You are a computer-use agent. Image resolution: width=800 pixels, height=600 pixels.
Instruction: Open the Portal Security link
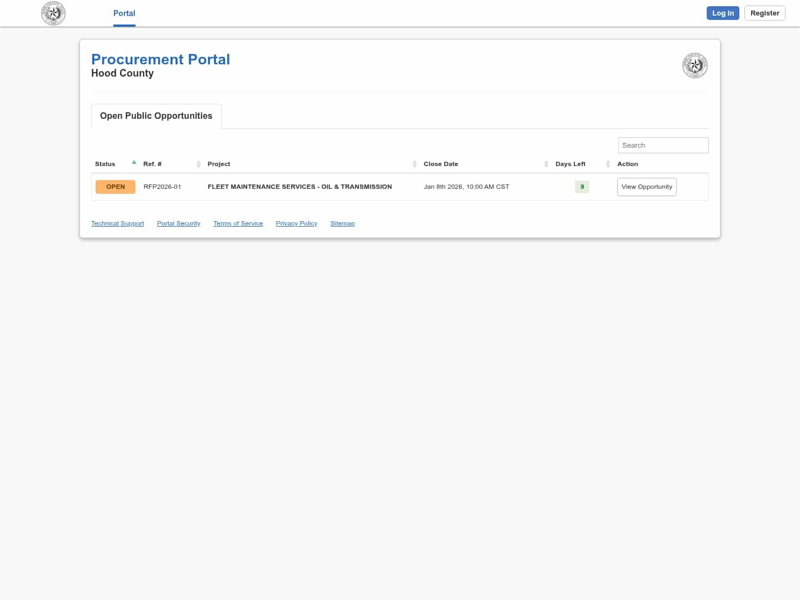coord(179,223)
